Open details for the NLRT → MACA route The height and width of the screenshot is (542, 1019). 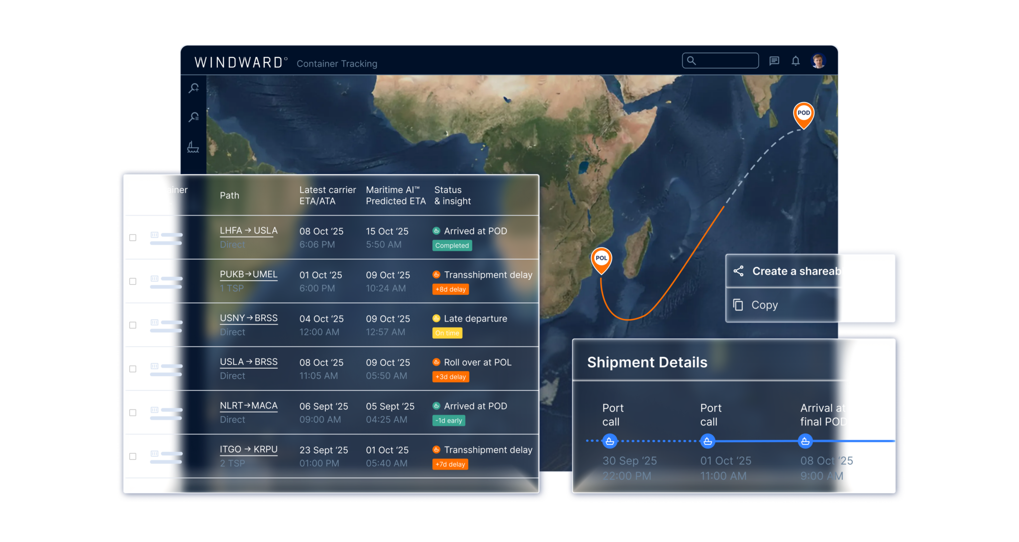coord(249,406)
